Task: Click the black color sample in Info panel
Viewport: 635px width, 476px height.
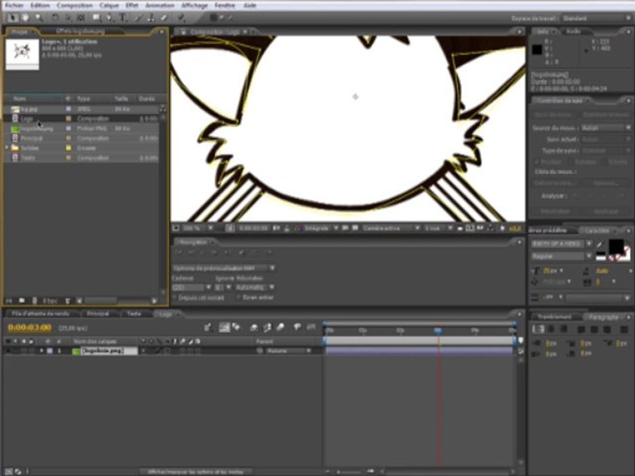Action: (x=537, y=50)
